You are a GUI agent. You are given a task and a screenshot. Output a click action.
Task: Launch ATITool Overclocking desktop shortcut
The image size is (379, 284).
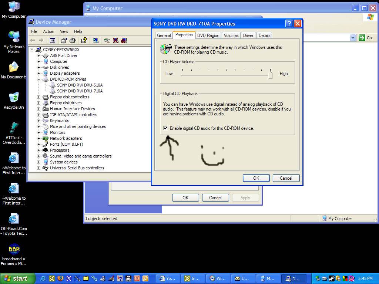coord(14,133)
